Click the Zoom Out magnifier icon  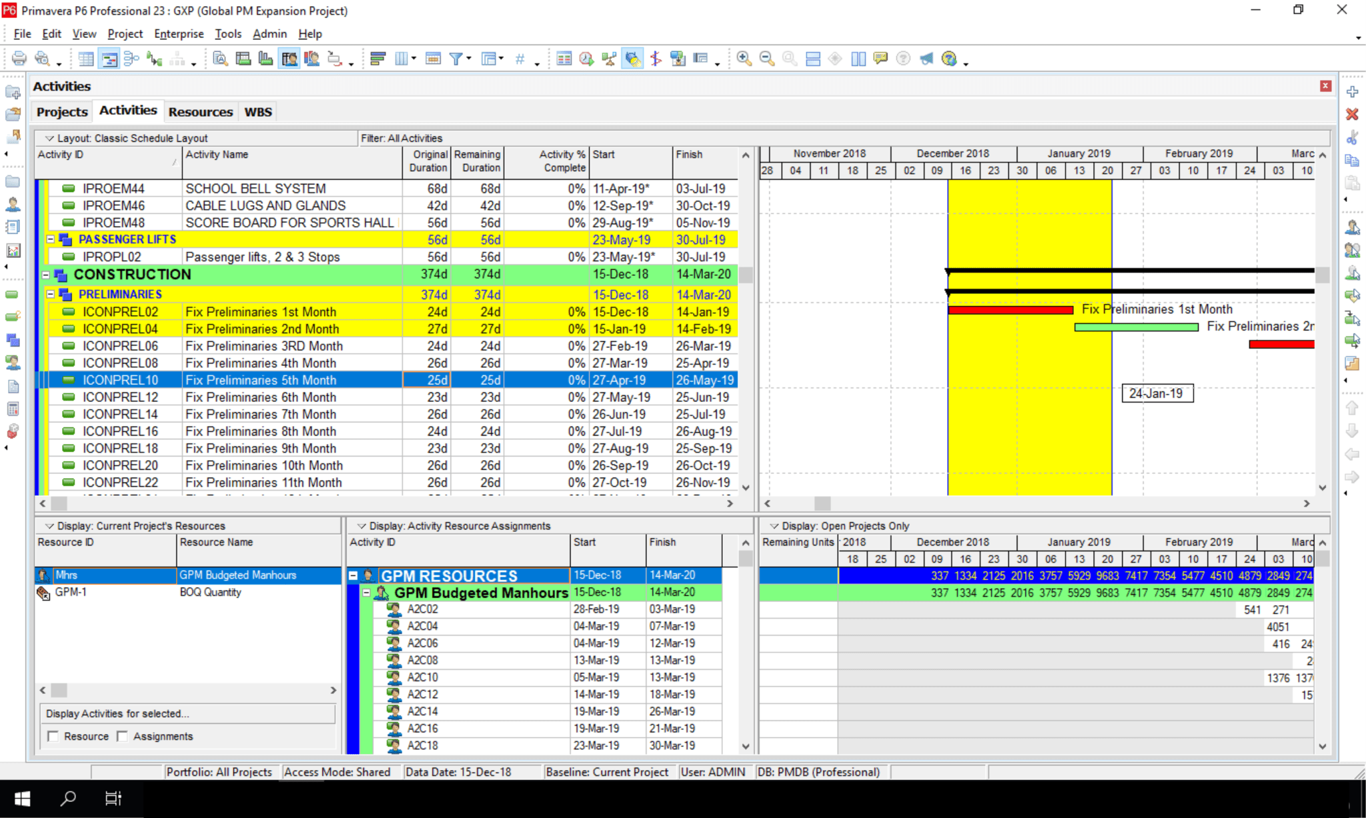pos(766,59)
